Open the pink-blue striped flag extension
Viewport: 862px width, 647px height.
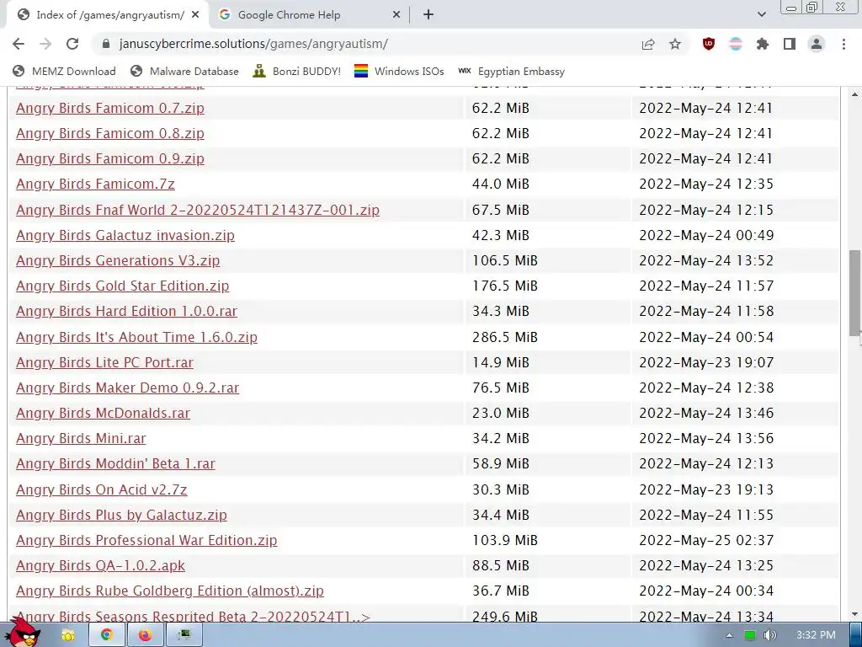click(736, 44)
